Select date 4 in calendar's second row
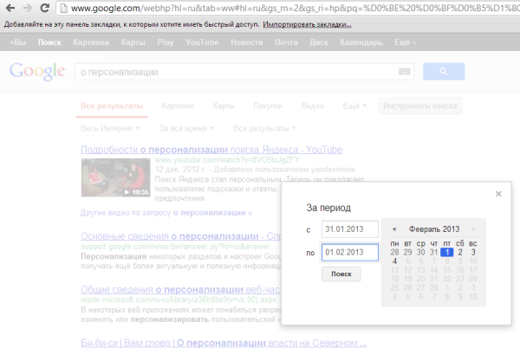 click(394, 261)
